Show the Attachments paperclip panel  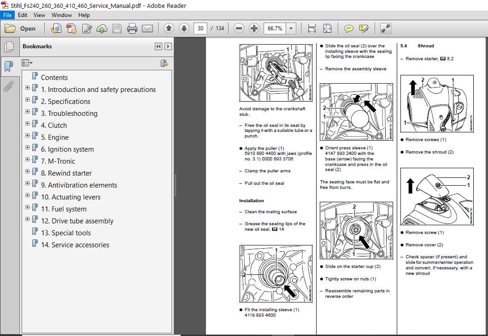[9, 86]
